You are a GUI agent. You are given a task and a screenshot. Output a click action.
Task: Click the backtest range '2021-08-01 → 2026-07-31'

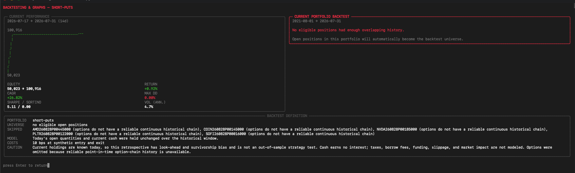click(x=316, y=21)
